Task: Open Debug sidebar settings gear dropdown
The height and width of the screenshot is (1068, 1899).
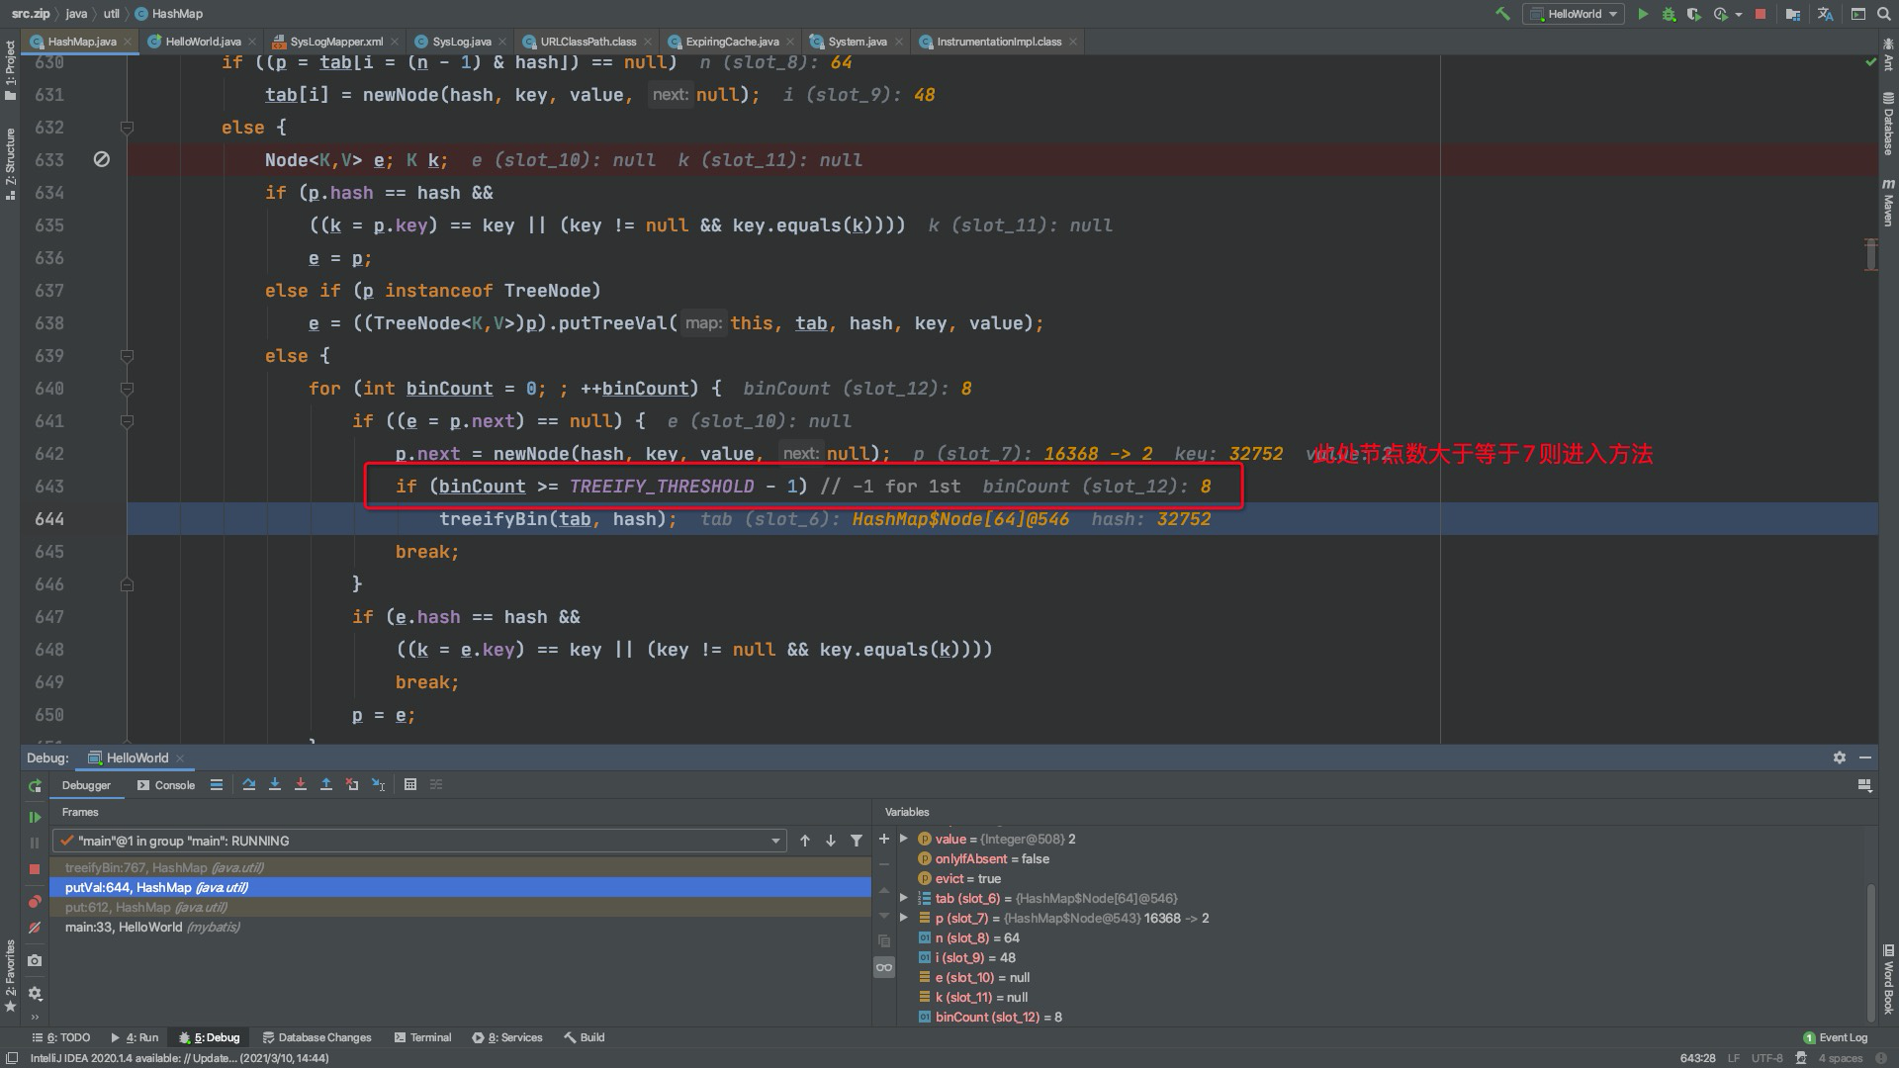Action: [x=35, y=993]
